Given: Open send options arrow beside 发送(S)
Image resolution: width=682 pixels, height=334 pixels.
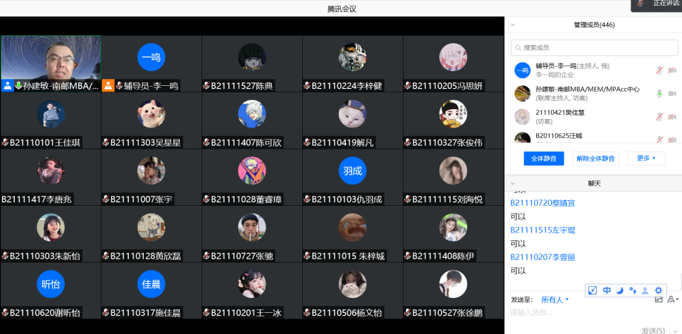Looking at the screenshot, I should pos(675,331).
